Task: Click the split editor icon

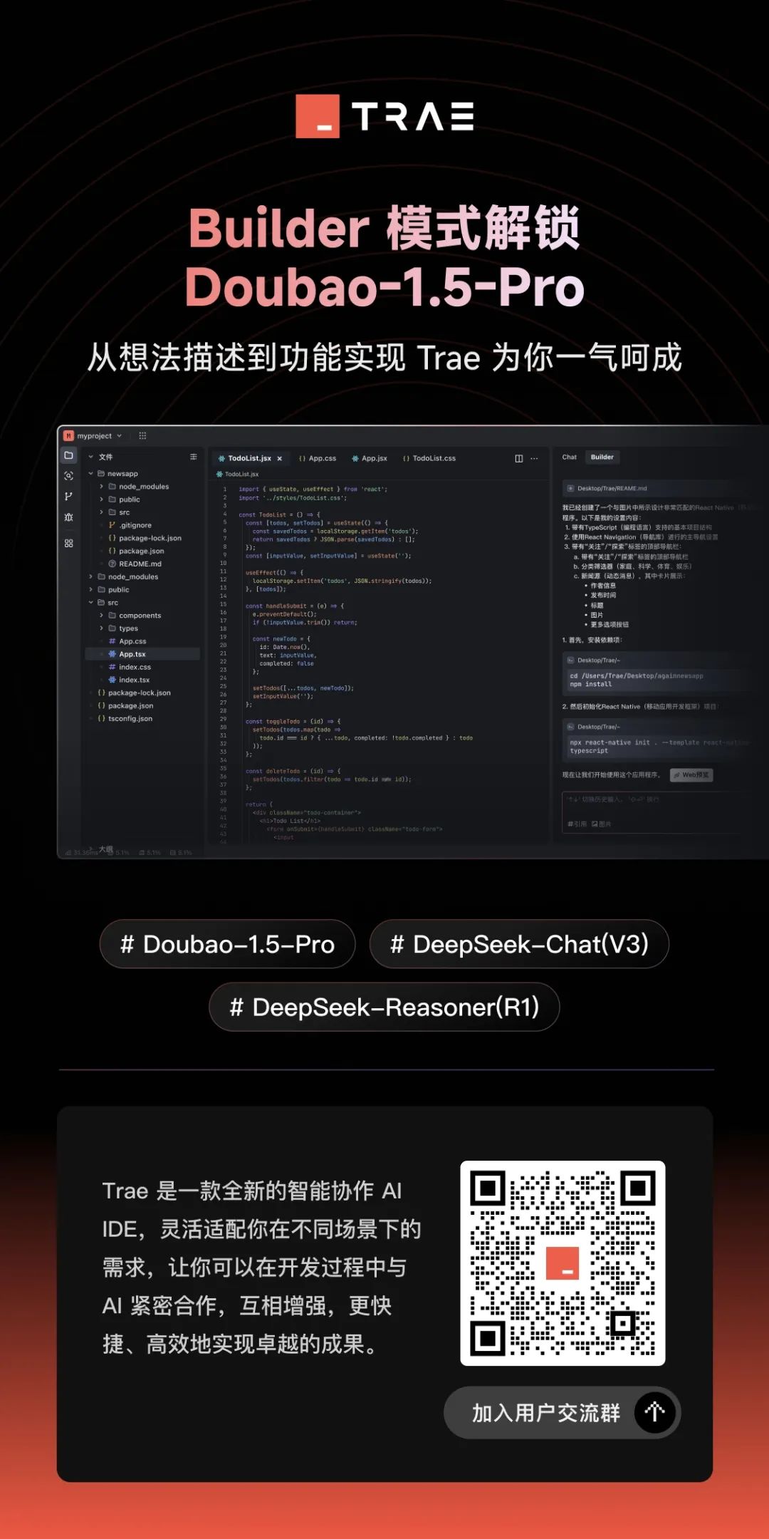Action: (519, 458)
